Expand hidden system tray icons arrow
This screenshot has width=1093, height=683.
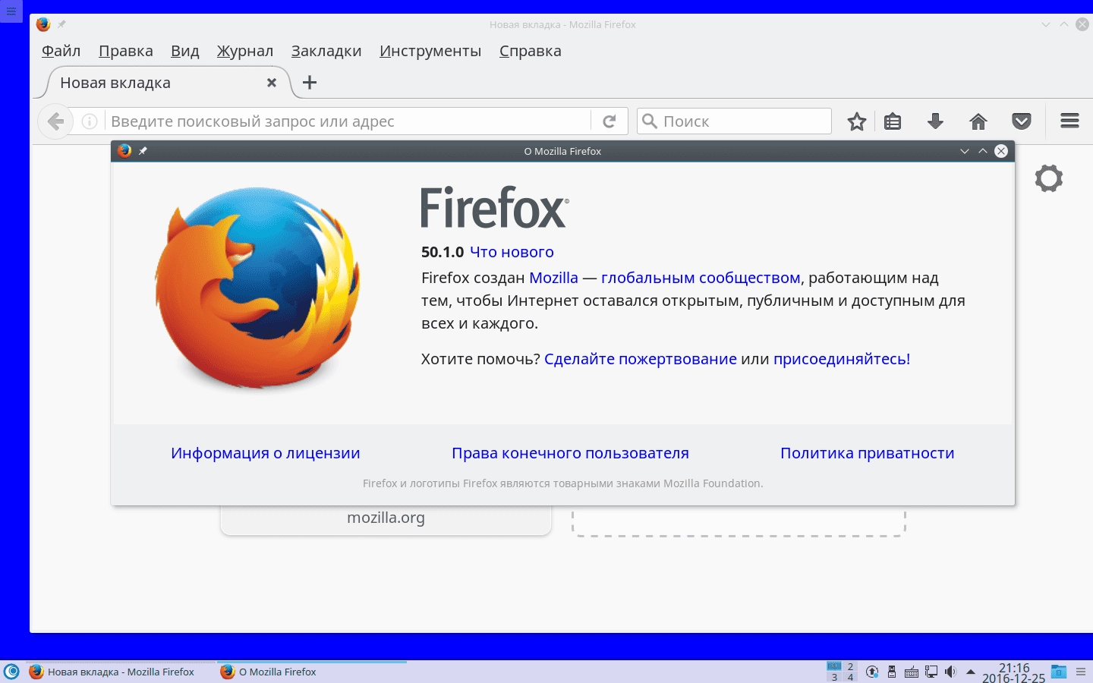pos(970,672)
